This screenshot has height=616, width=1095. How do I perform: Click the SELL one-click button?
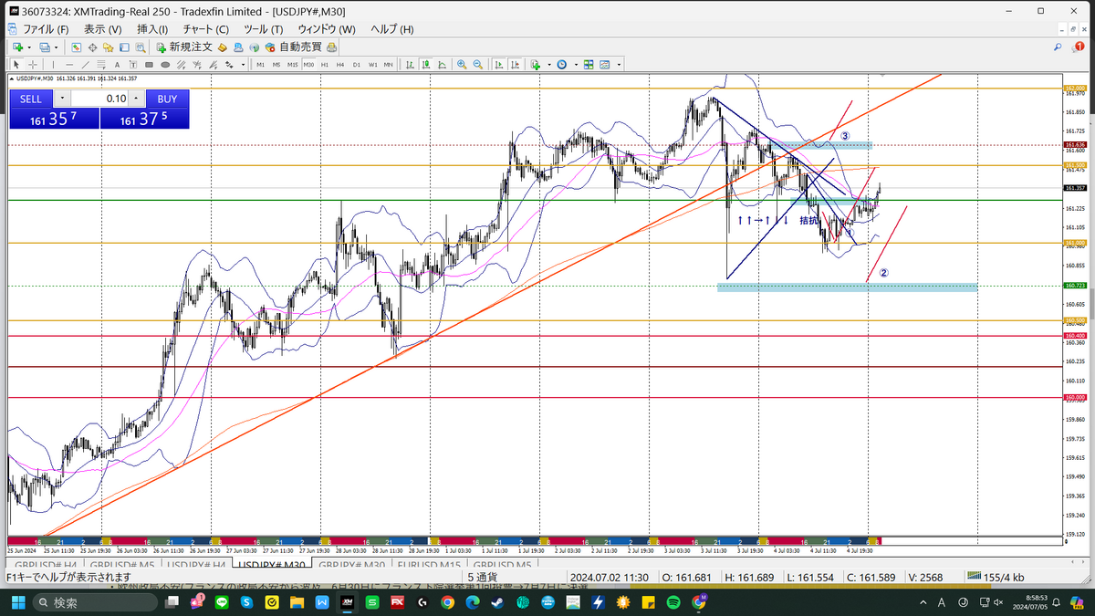pos(31,99)
